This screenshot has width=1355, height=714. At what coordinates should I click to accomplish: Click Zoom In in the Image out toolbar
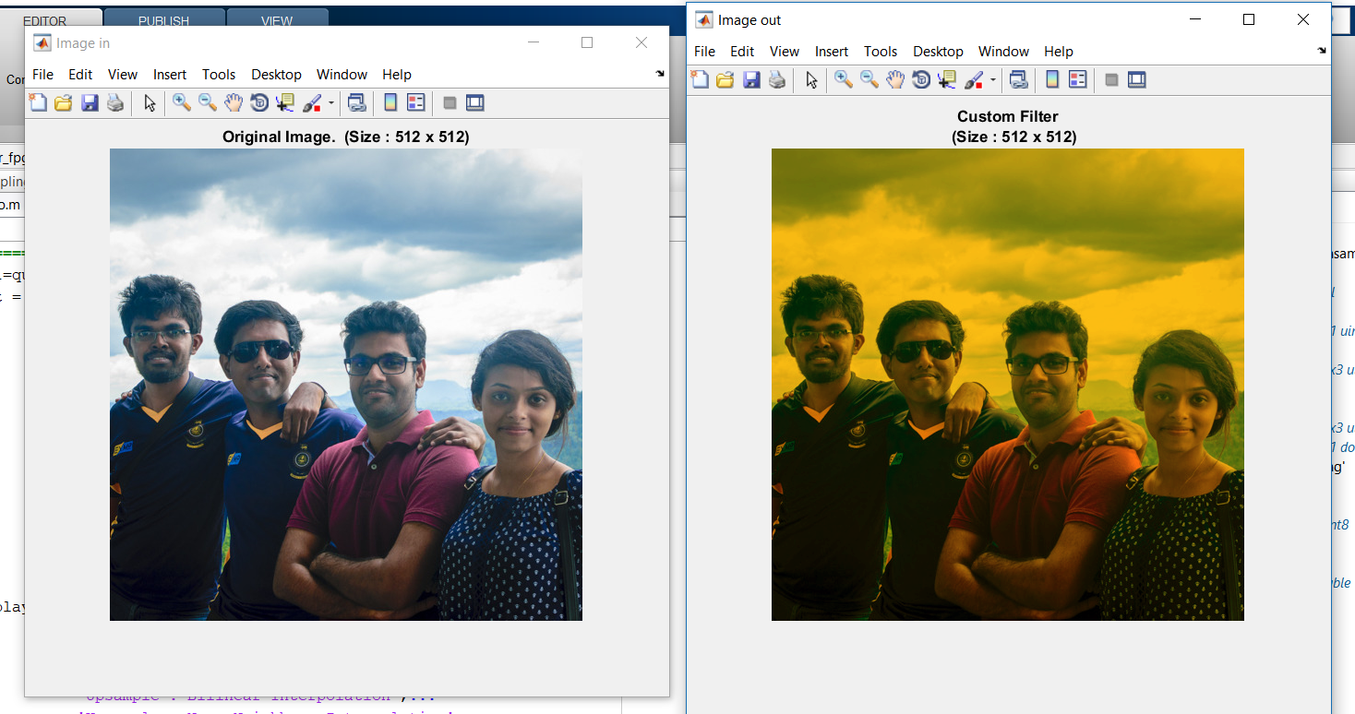click(843, 80)
